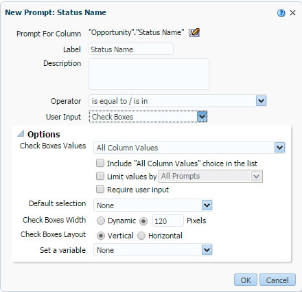The width and height of the screenshot is (302, 292).
Task: Open the User Input dropdown
Action: (x=148, y=117)
